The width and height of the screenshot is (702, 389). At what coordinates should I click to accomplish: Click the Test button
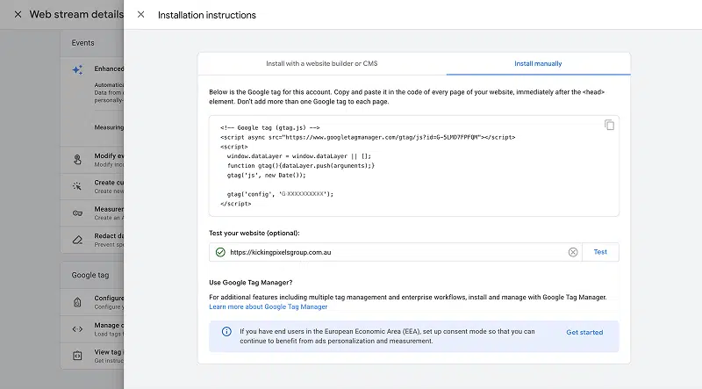click(x=600, y=252)
